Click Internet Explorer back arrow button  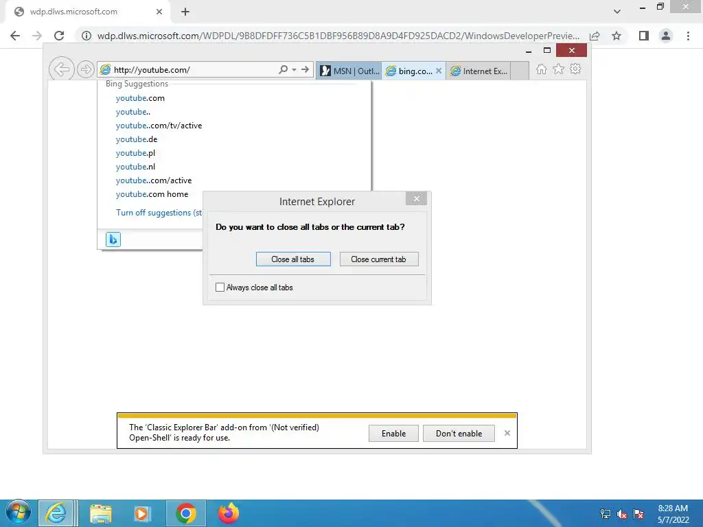pyautogui.click(x=61, y=69)
